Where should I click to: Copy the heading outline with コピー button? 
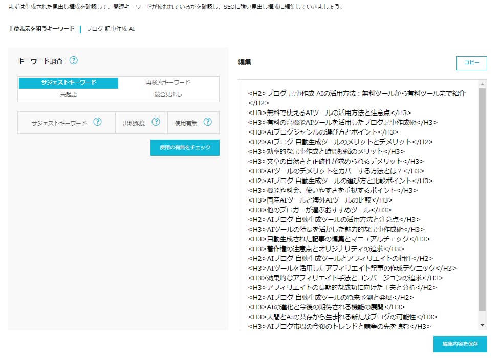click(x=472, y=63)
